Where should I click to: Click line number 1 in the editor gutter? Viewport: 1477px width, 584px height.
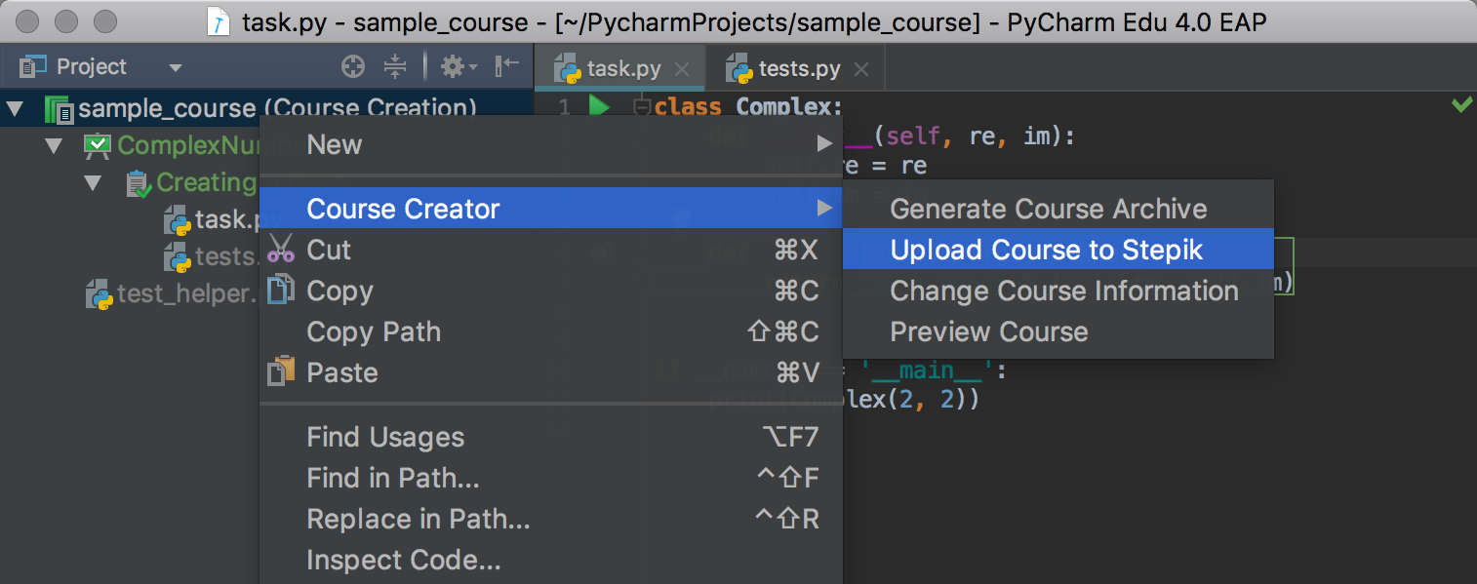564,106
